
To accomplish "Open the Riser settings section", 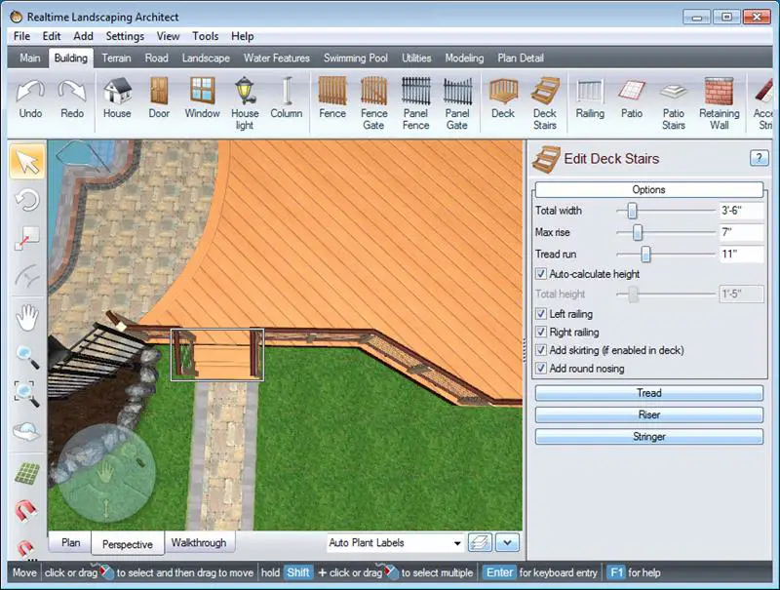I will tap(648, 414).
